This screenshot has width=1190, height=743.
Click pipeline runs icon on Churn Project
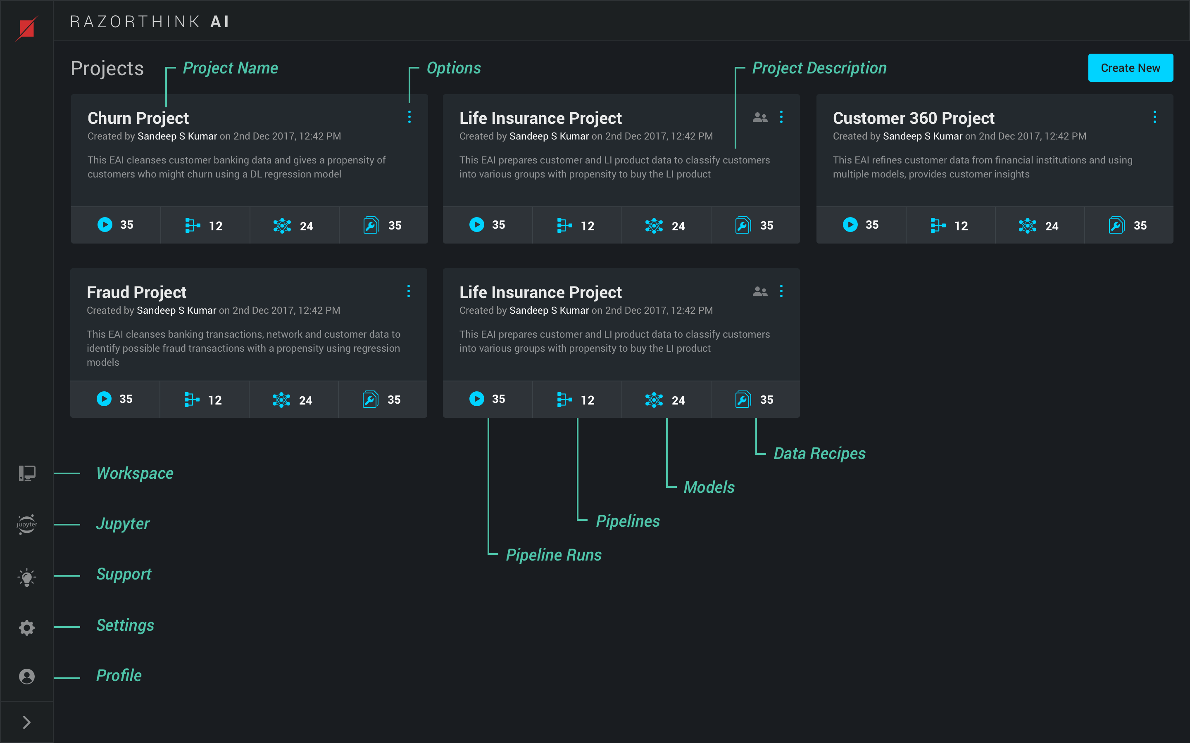[x=105, y=225]
